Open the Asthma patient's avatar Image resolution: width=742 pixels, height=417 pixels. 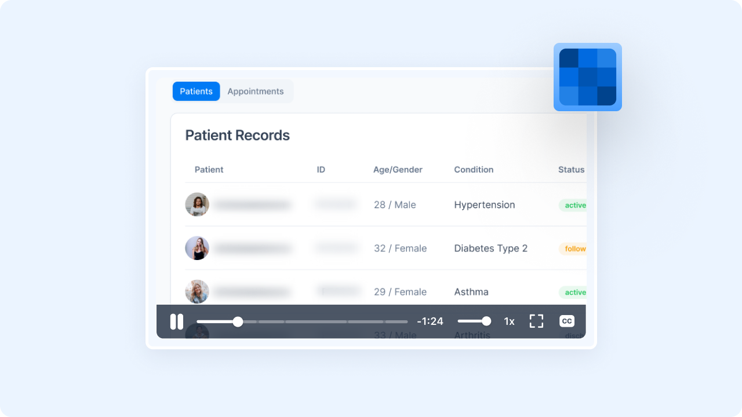tap(197, 291)
